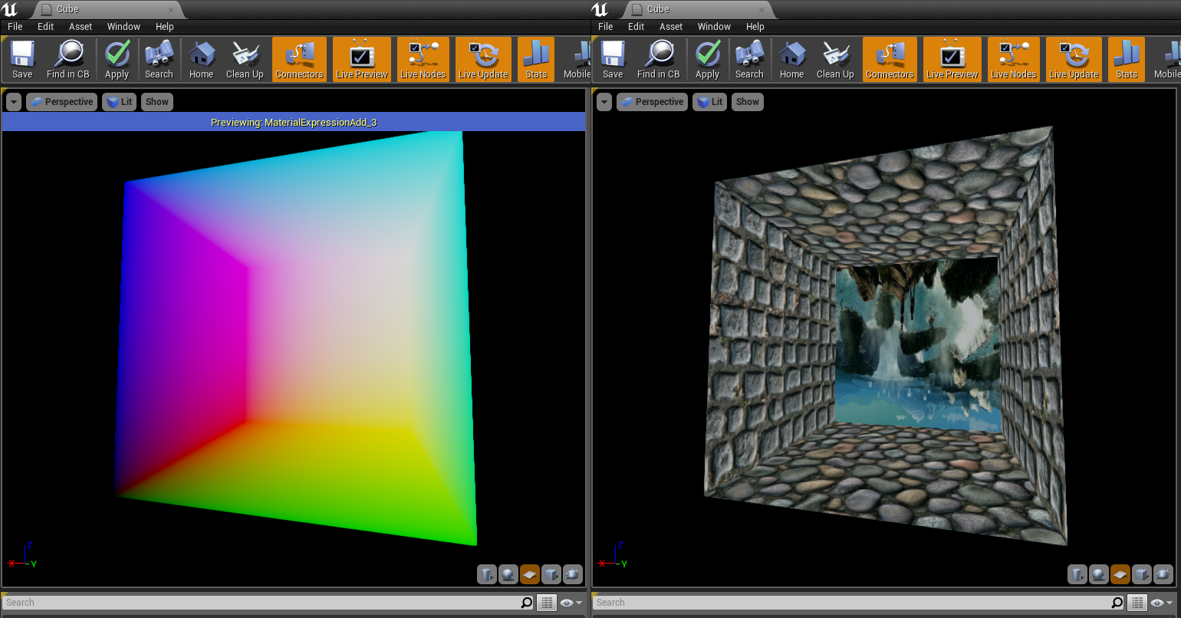Click Clean Up in right toolbar
The height and width of the screenshot is (618, 1181).
point(835,59)
